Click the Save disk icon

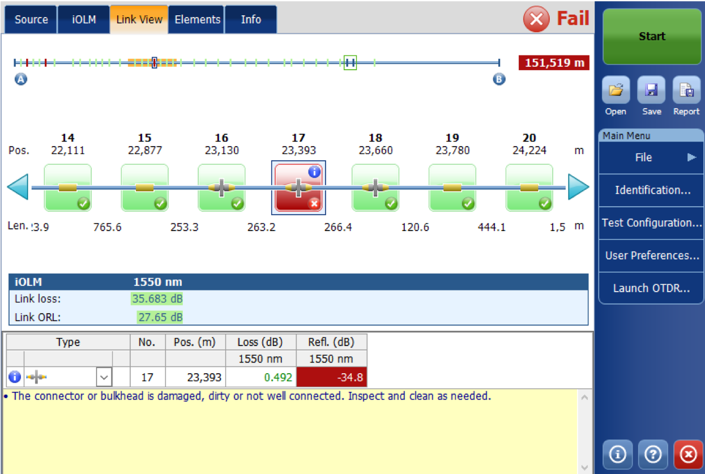[x=651, y=90]
